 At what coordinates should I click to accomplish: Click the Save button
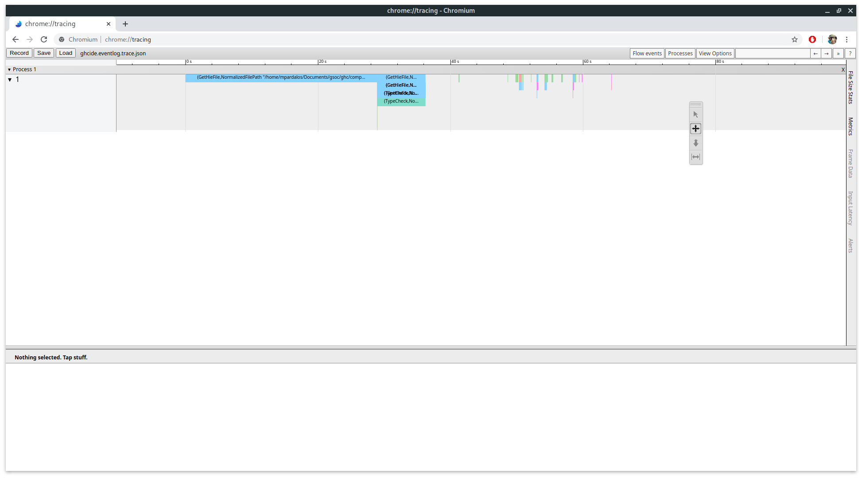coord(44,53)
